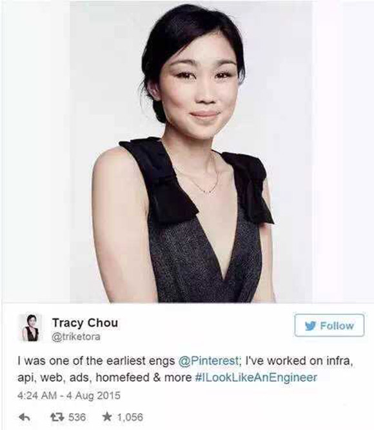The image size is (374, 430).
Task: Open the @Pinterest mention link
Action: tap(208, 361)
